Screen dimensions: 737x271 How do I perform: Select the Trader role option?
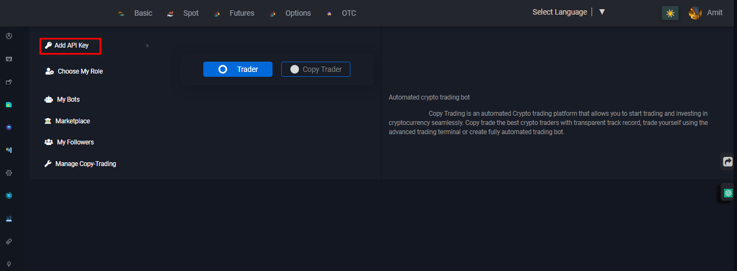pos(238,69)
